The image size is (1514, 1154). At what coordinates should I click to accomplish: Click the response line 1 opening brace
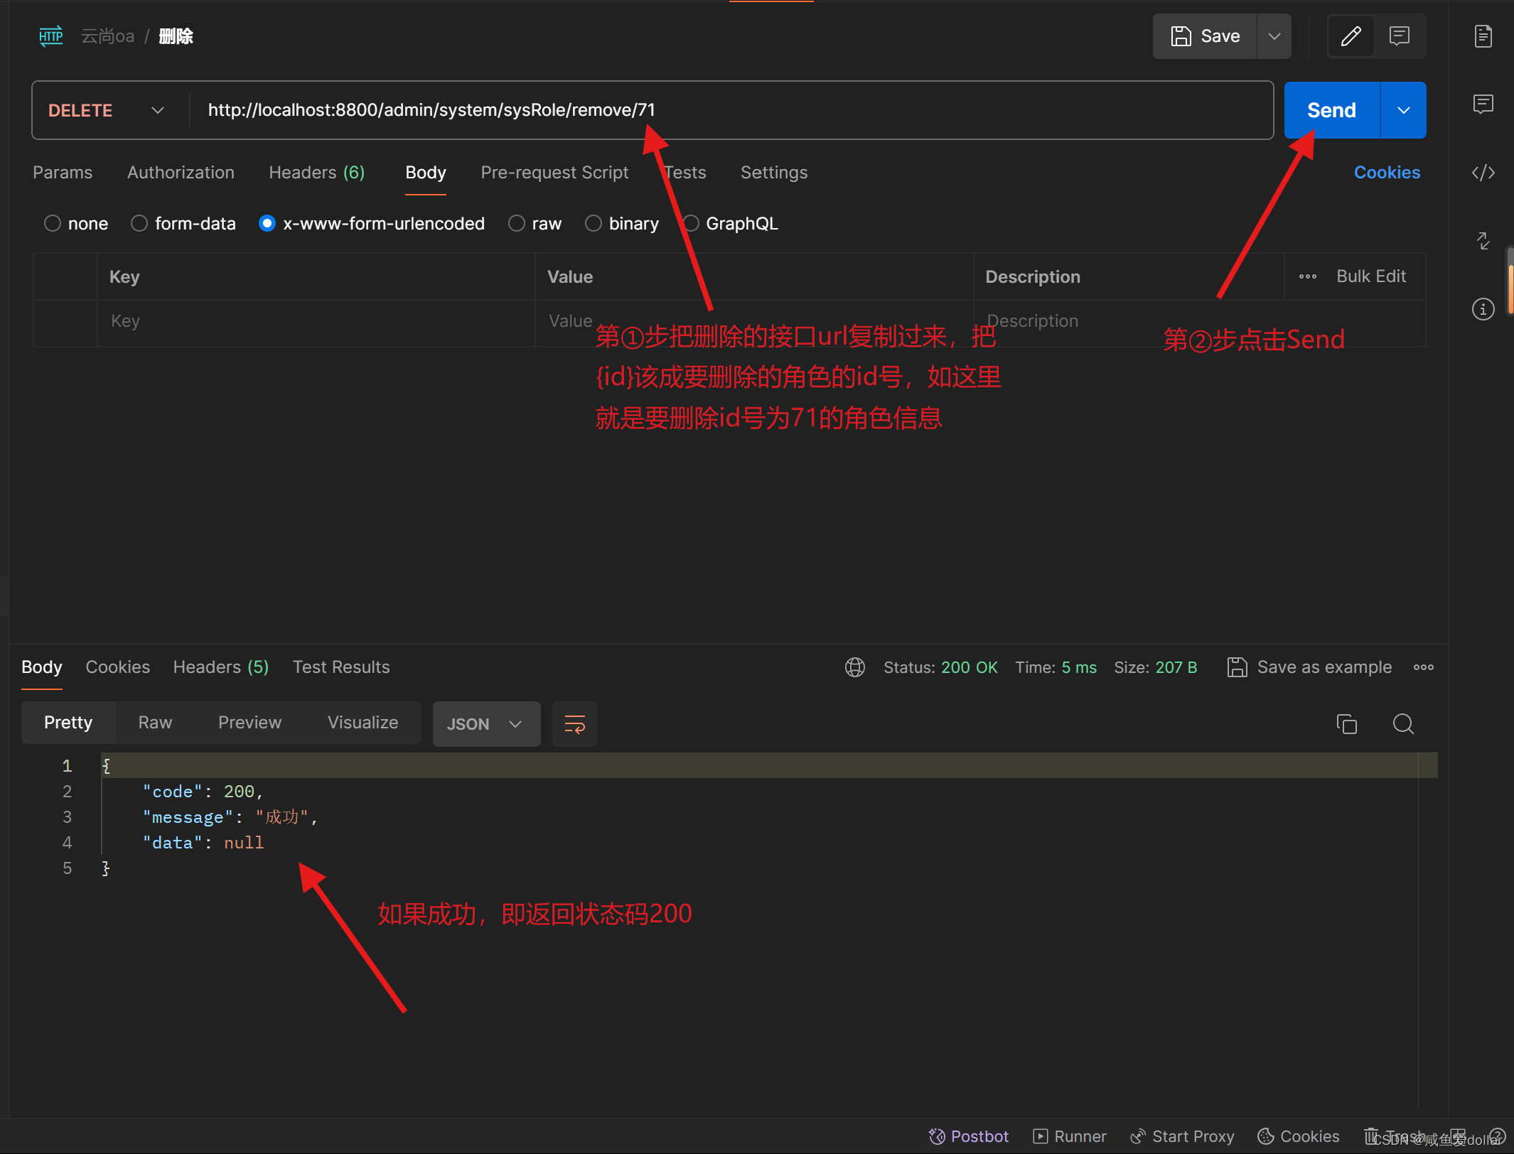coord(107,766)
